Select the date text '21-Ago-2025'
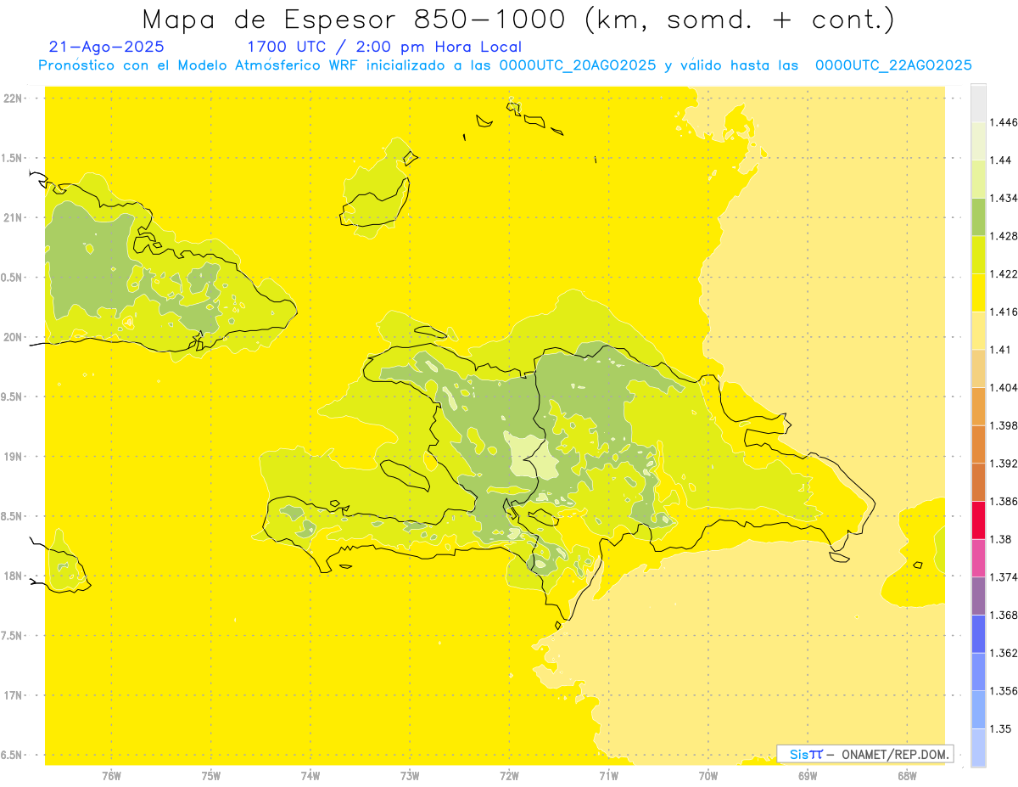Viewport: 1018px width, 787px height. [x=107, y=48]
